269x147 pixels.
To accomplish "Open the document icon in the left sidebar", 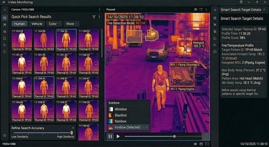I will [5, 38].
